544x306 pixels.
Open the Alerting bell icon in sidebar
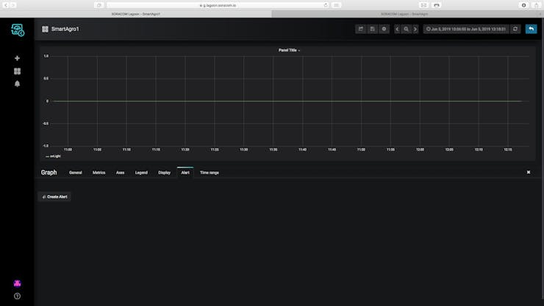(17, 84)
